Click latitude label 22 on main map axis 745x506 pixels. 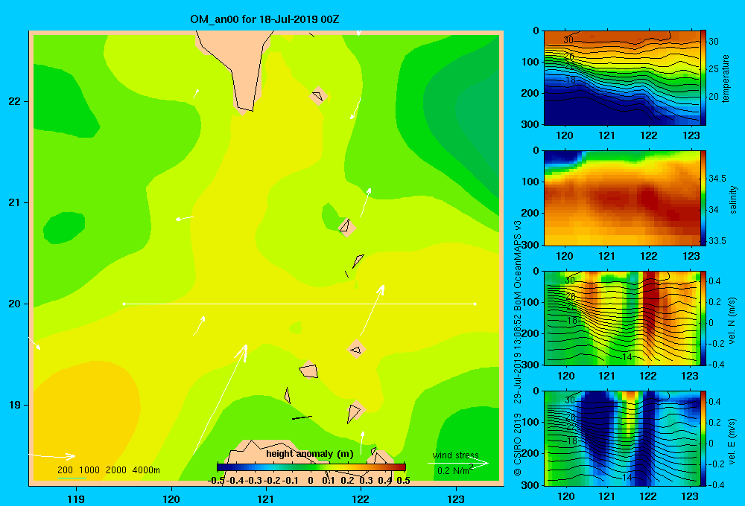(x=14, y=102)
